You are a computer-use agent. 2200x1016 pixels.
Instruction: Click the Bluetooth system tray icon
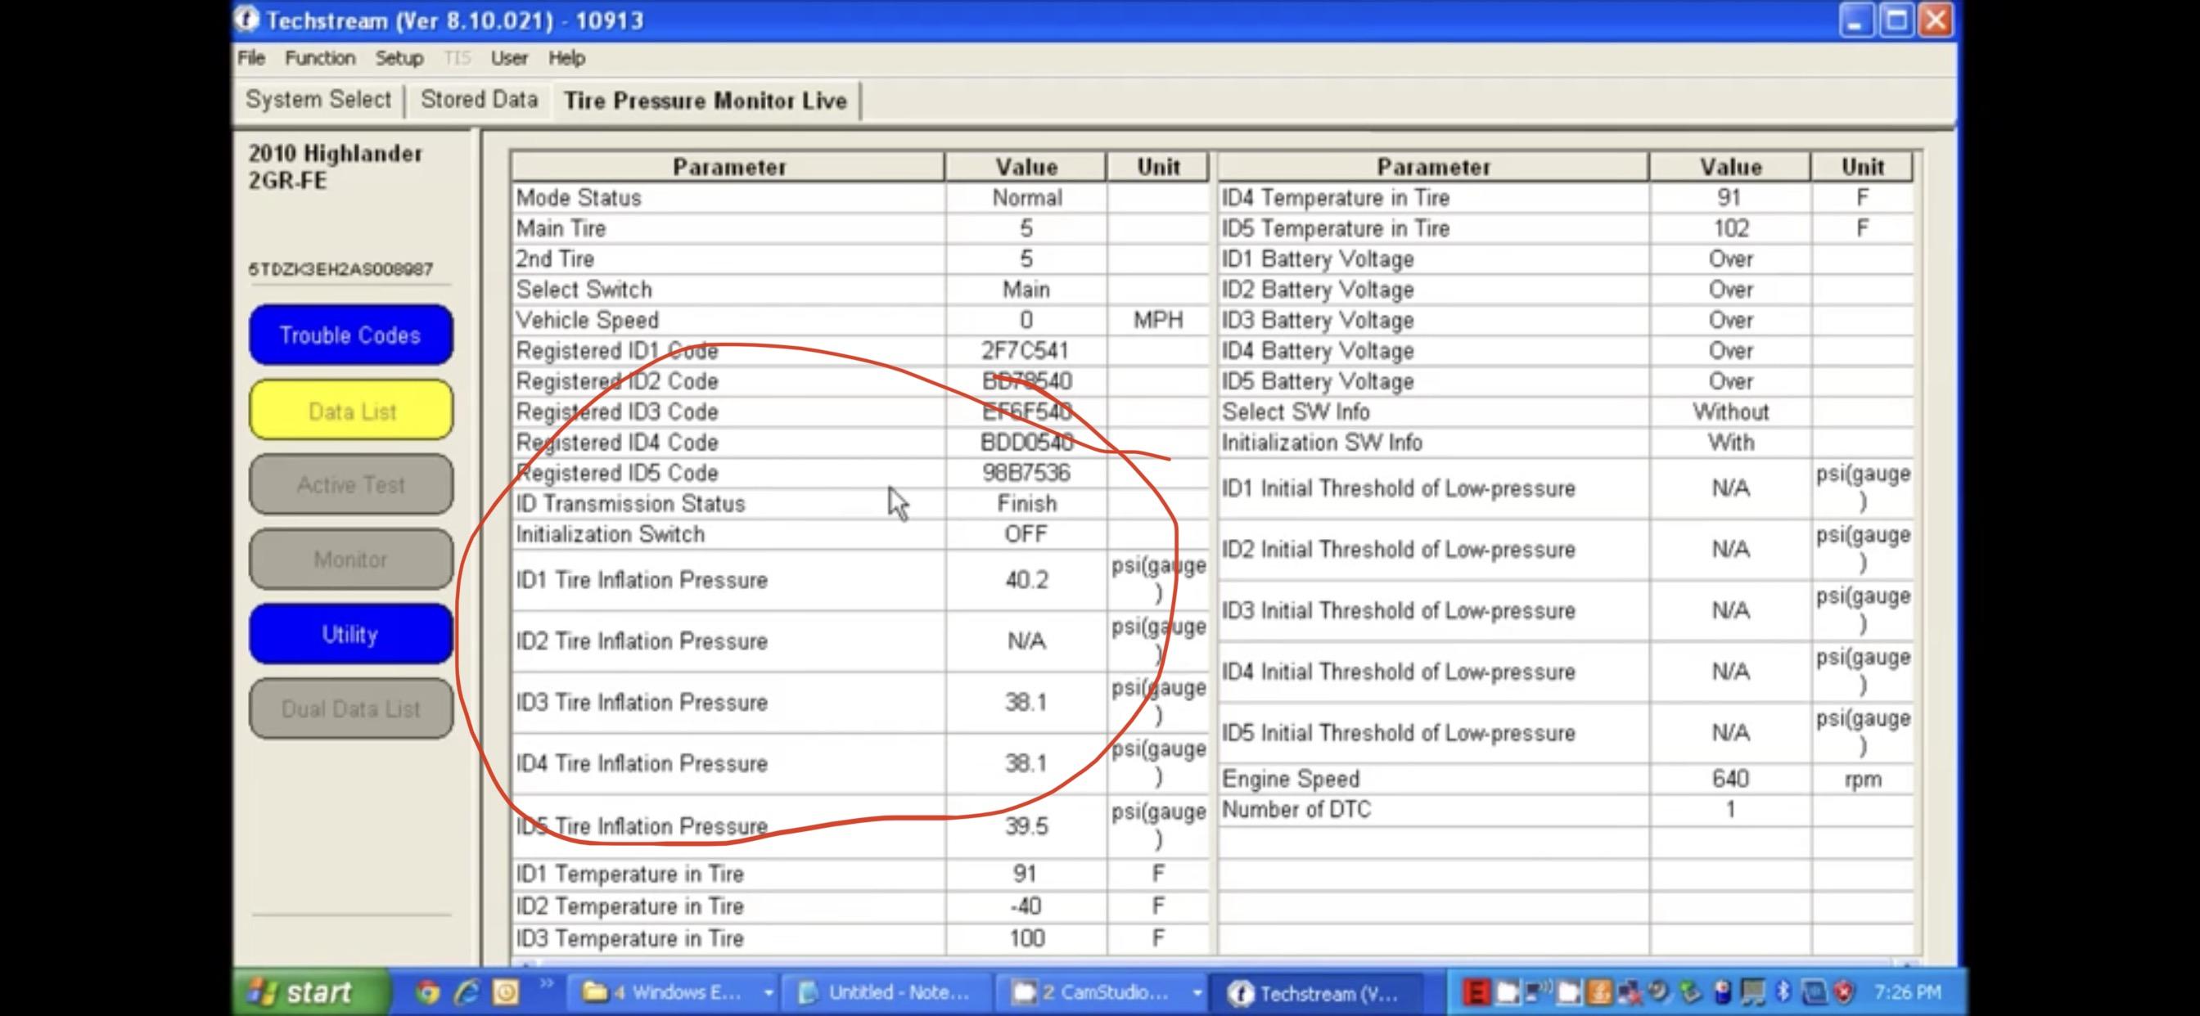coord(1784,992)
